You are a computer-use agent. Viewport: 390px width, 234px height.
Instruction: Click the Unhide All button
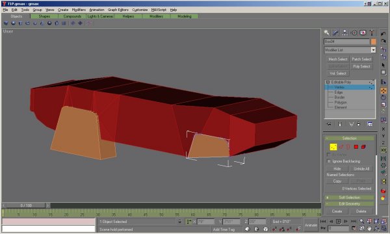[361, 169]
